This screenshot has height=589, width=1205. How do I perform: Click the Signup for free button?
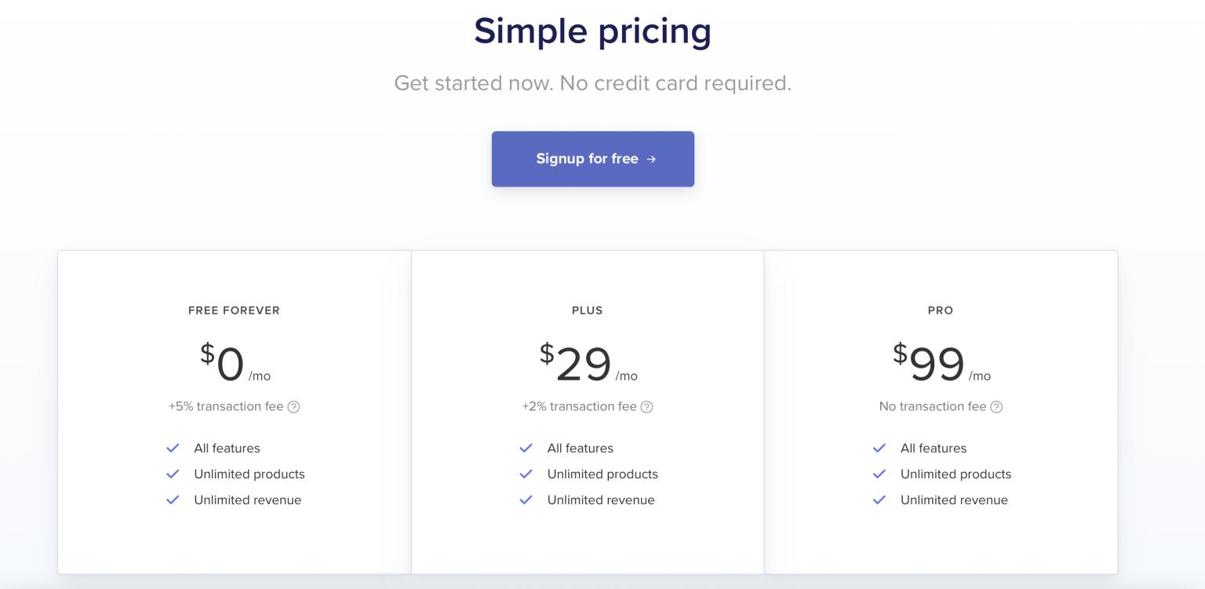pyautogui.click(x=592, y=158)
